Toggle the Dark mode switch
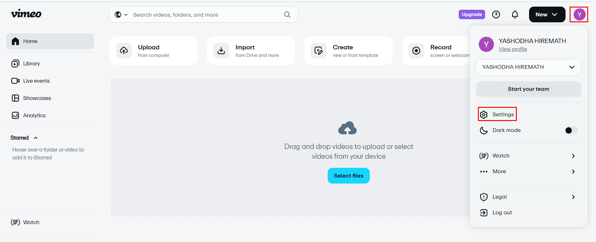596x242 pixels. (571, 130)
